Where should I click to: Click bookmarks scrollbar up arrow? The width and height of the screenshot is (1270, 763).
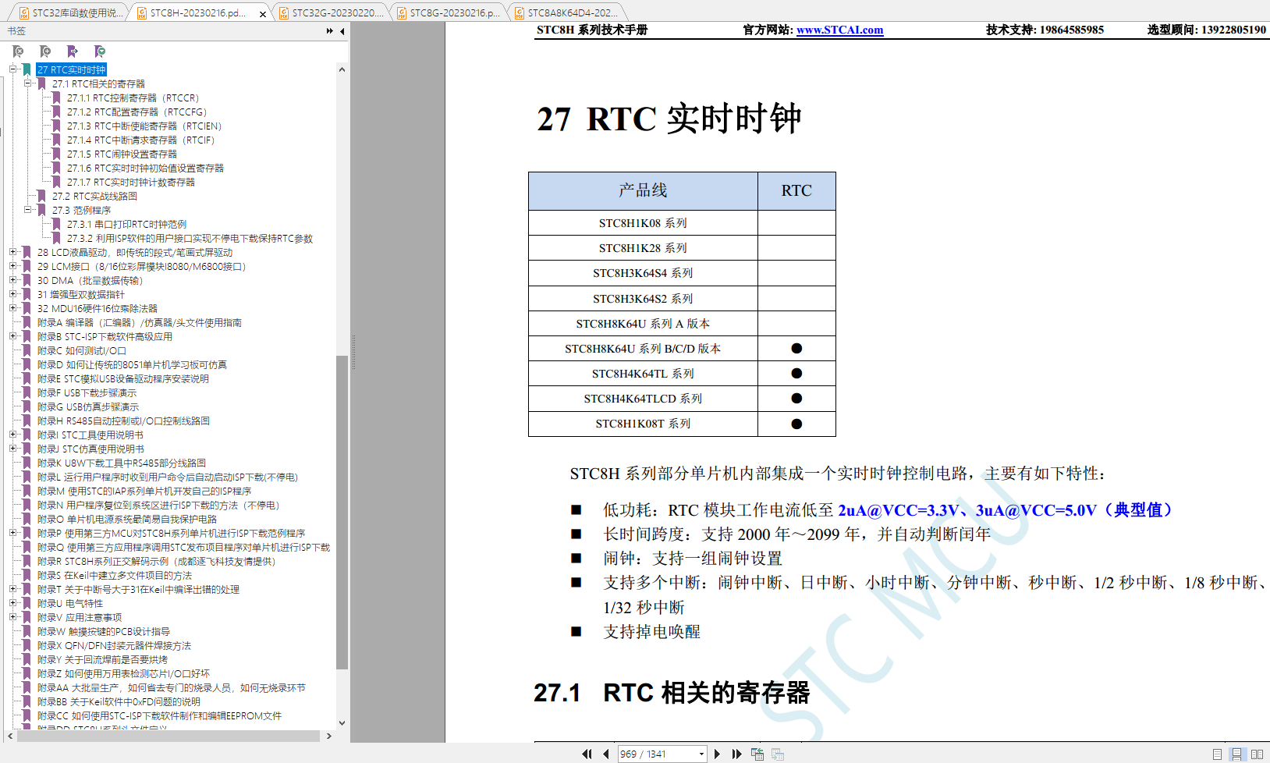(x=342, y=69)
